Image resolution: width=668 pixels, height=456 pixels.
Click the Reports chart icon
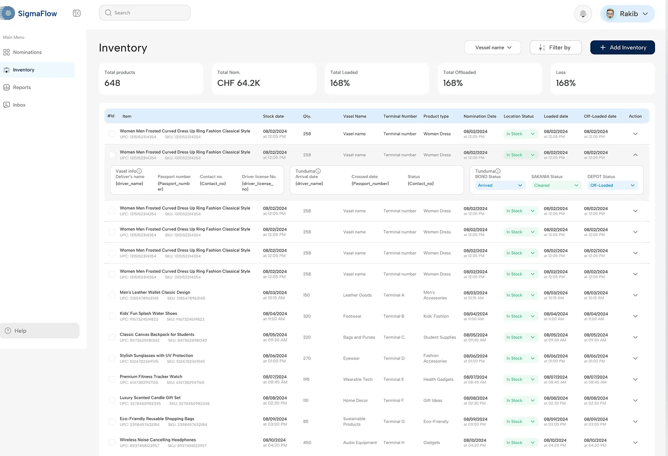[x=6, y=87]
